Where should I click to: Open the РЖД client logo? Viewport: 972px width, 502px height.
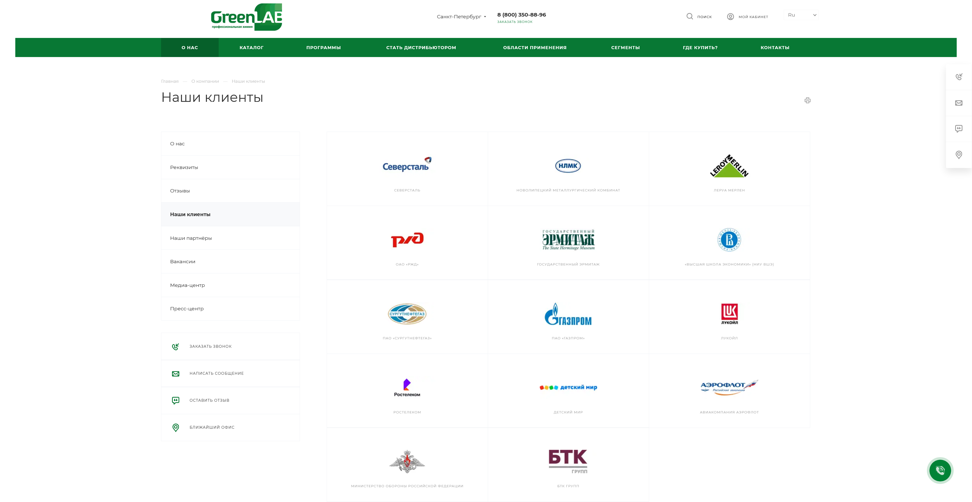pyautogui.click(x=407, y=240)
